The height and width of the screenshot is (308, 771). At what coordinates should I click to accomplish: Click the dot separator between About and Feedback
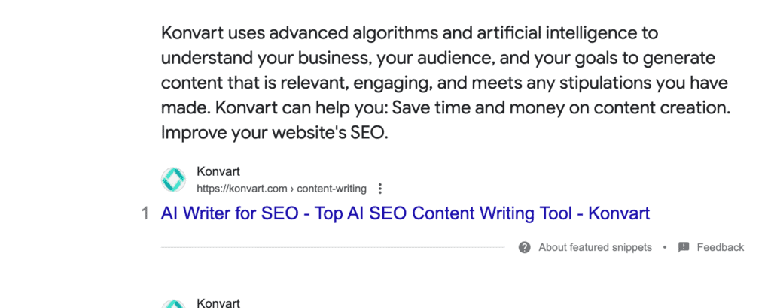[x=665, y=247]
